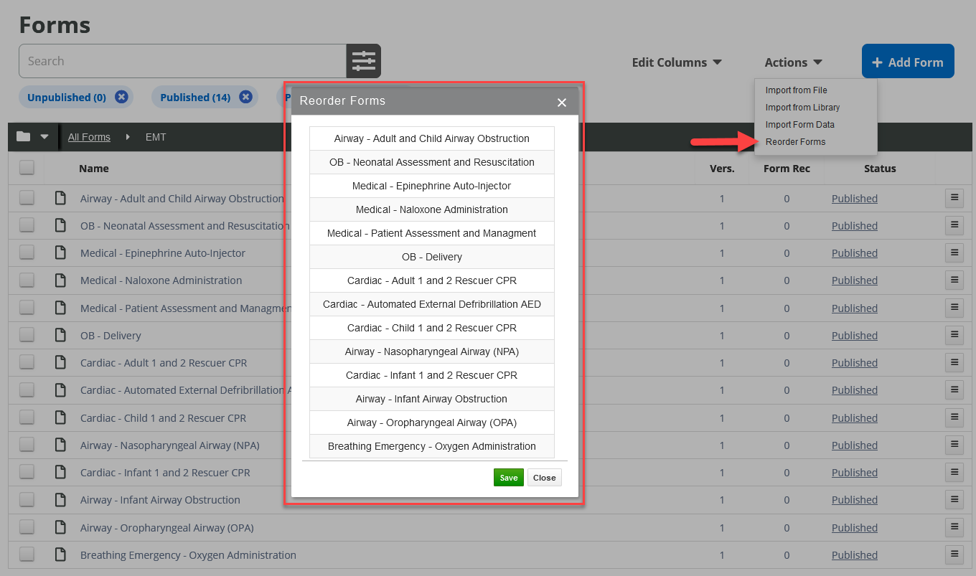Select Breathing Emergency - Oxygen Administration in reorder list

click(x=432, y=446)
